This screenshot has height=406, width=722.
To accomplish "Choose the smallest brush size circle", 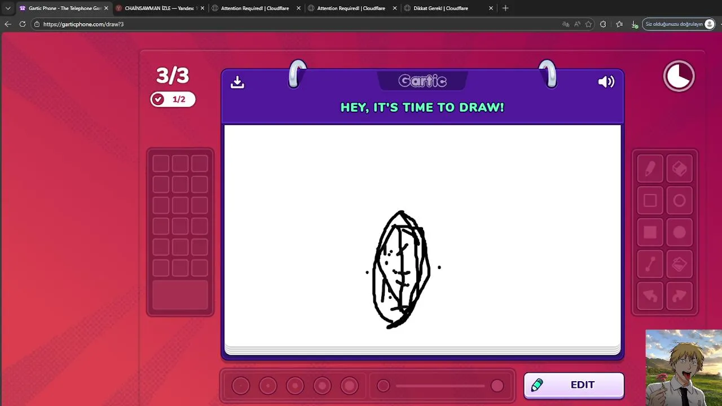I will coord(241,386).
